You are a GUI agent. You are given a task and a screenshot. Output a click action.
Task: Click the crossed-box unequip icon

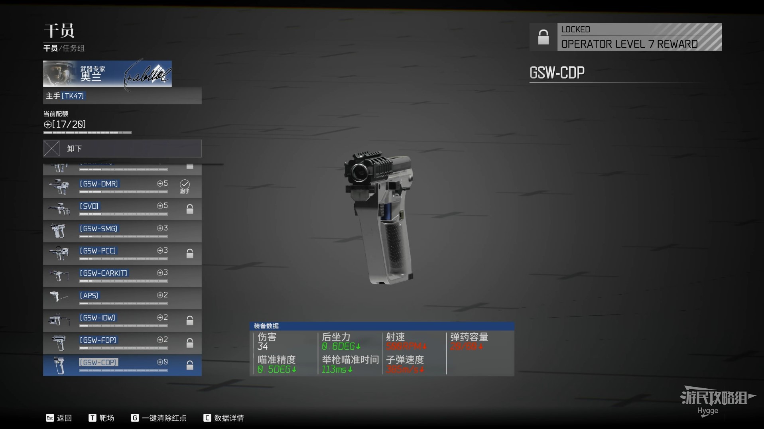[51, 148]
